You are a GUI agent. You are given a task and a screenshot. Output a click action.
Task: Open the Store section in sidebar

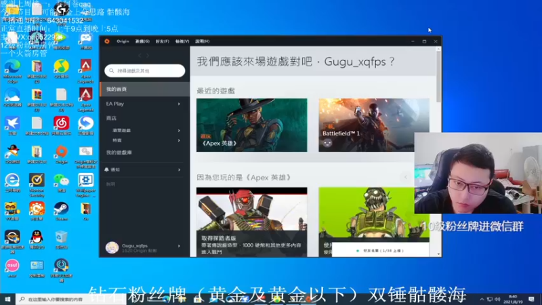[111, 118]
